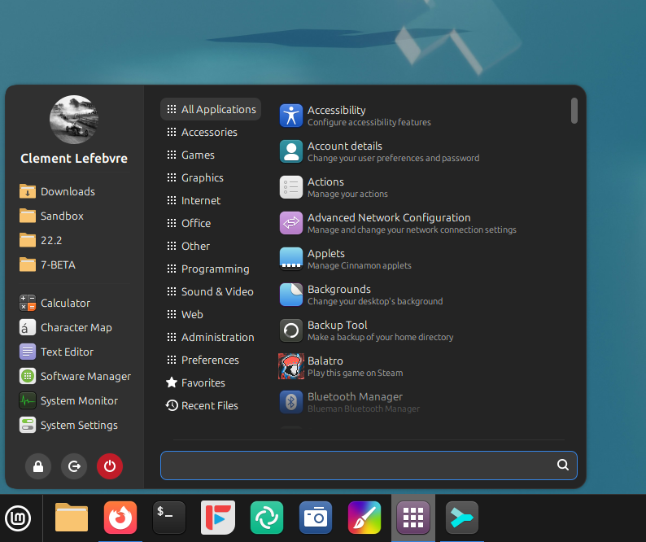Choose the Administration category

[216, 337]
